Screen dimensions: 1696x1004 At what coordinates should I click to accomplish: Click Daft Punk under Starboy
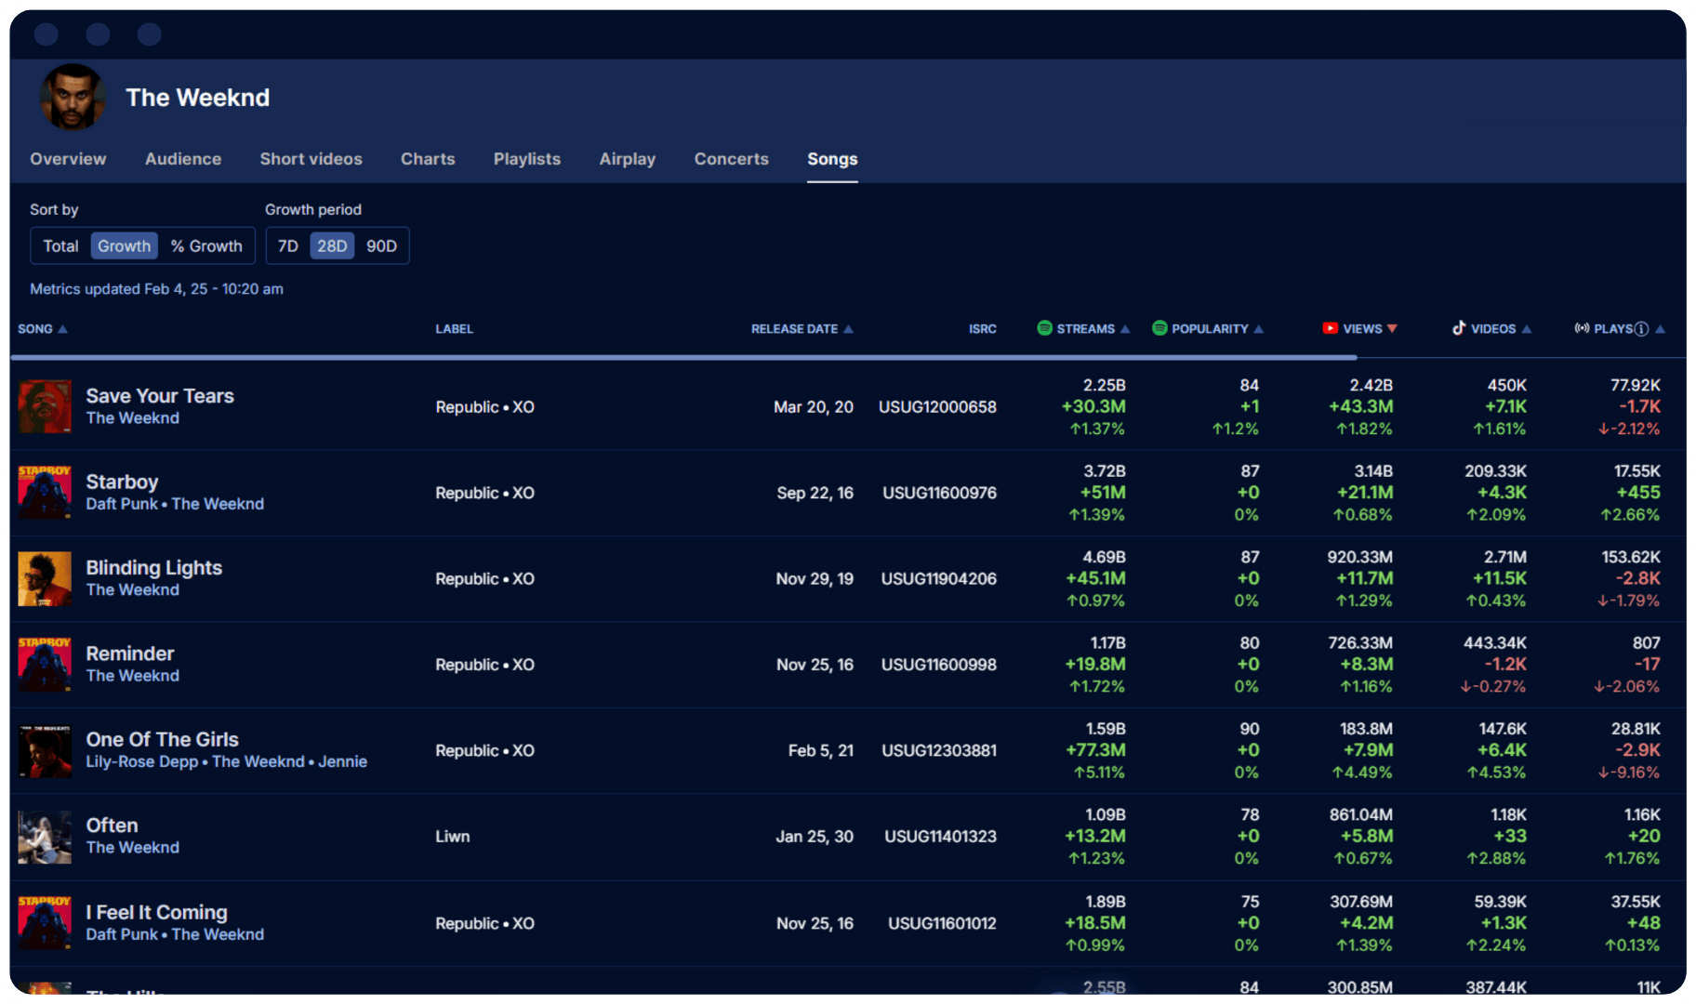point(122,504)
